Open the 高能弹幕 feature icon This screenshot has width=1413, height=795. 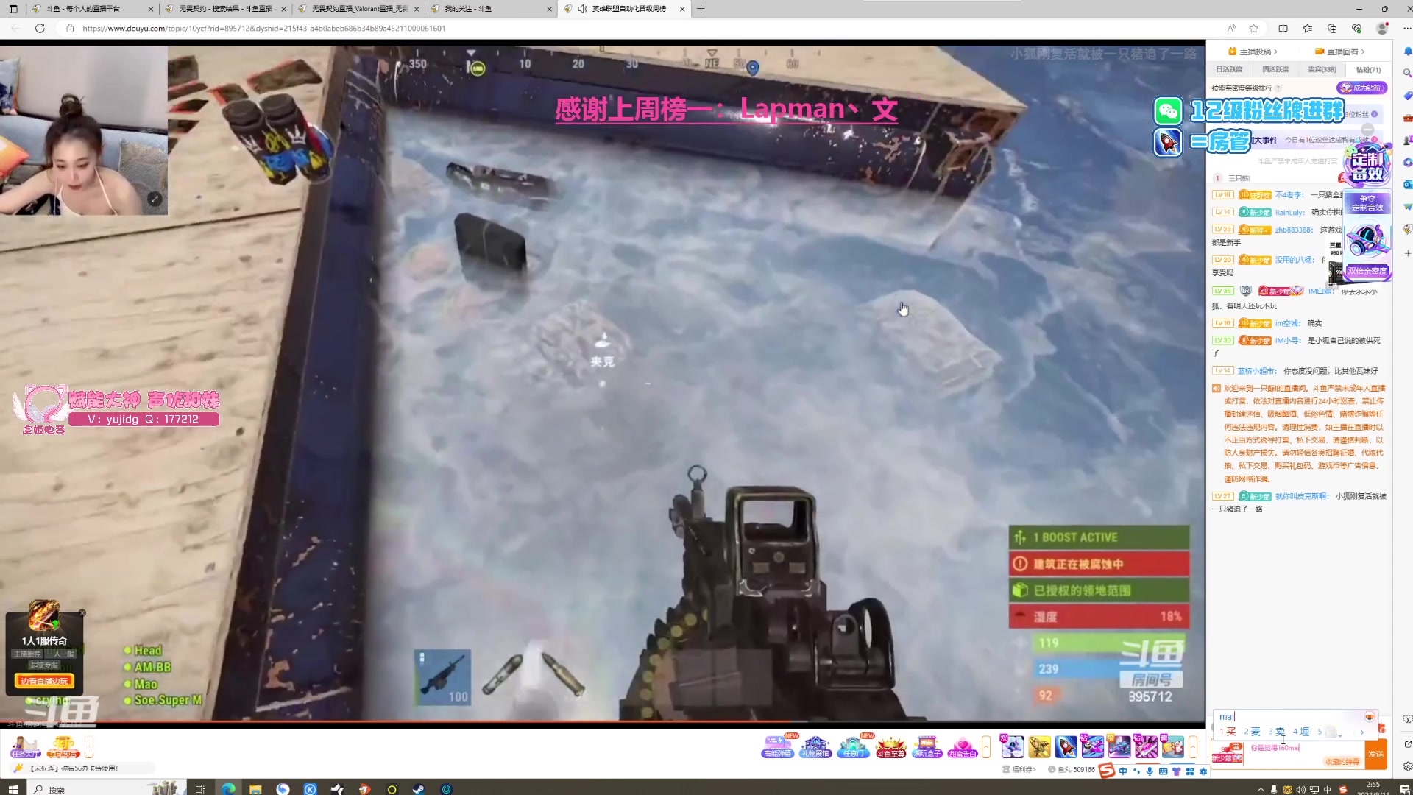point(777,746)
